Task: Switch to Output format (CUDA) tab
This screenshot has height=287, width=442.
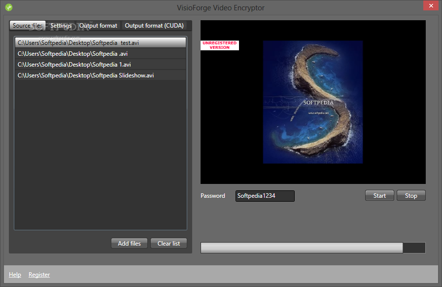Action: pyautogui.click(x=154, y=26)
